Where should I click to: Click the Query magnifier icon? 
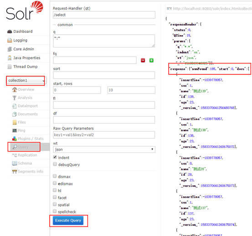click(15, 147)
